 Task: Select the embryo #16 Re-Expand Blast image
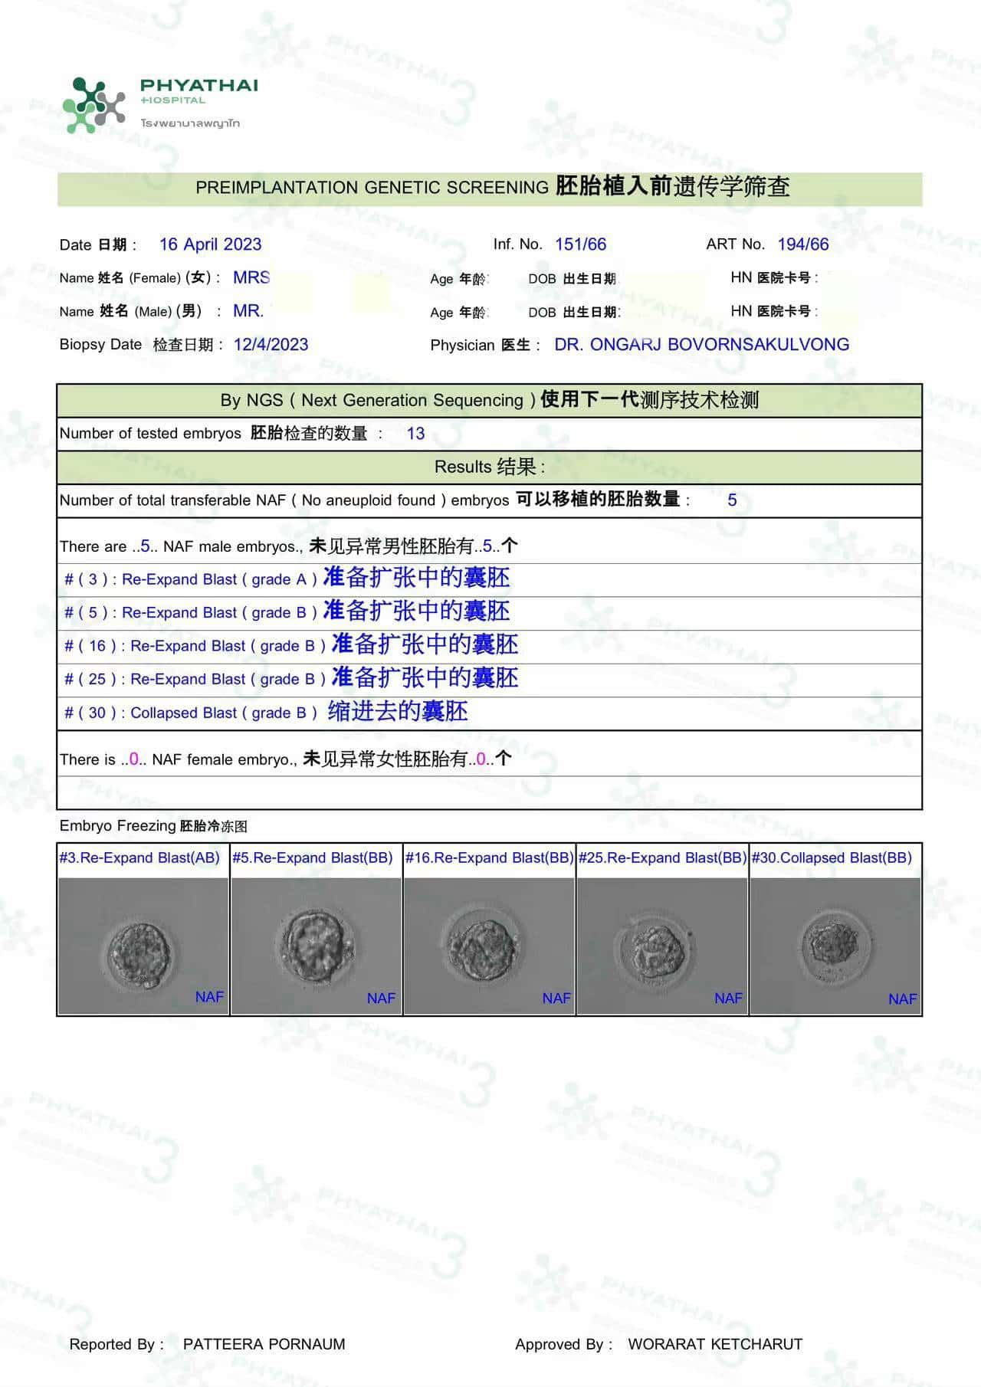489,946
